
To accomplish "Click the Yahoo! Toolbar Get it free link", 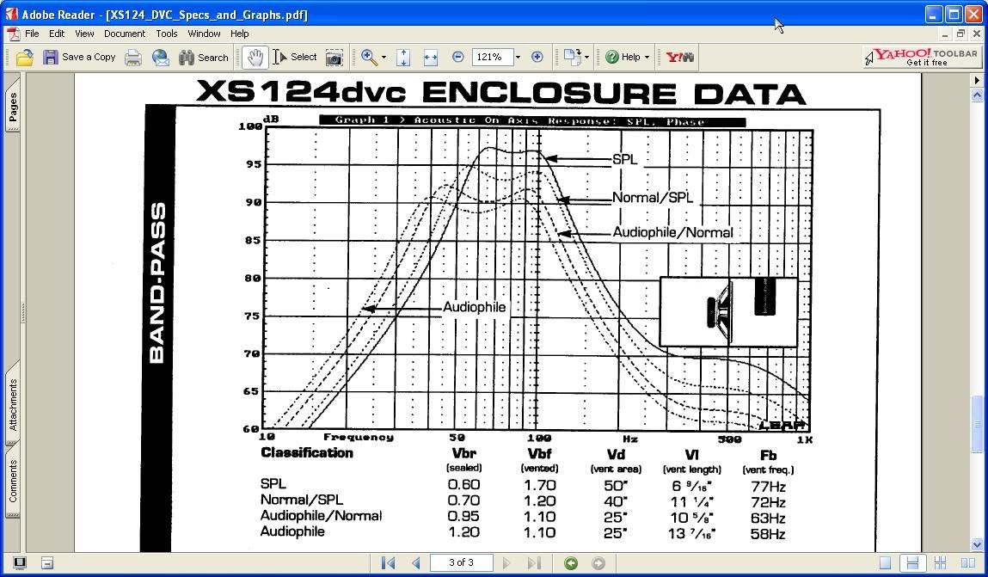I will (x=920, y=57).
